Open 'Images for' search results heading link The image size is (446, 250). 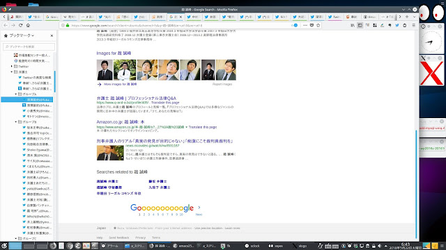pos(114,53)
